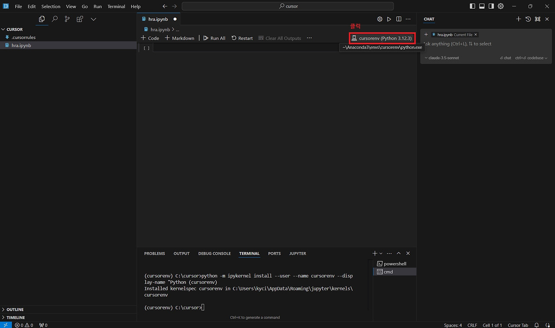Select the cmd terminal
This screenshot has height=328, width=555.
pos(395,272)
